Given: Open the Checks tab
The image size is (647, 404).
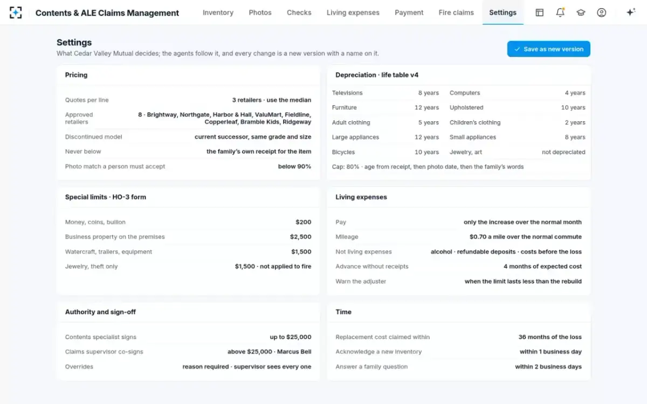Looking at the screenshot, I should click(x=299, y=12).
